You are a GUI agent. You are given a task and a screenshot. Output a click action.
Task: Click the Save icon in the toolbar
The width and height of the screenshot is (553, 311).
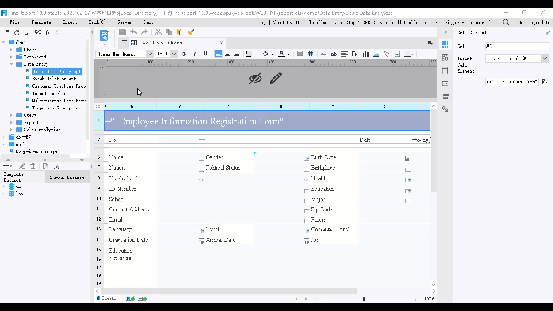coord(123,32)
